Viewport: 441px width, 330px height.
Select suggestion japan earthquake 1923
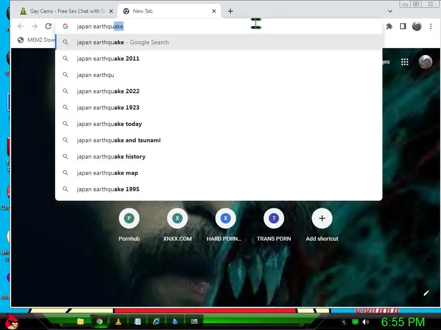coord(219,107)
